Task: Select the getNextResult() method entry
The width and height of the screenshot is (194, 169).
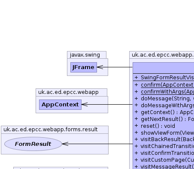Action: (167, 119)
